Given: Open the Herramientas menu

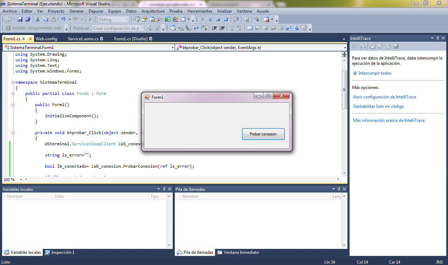Looking at the screenshot, I should pos(200,11).
